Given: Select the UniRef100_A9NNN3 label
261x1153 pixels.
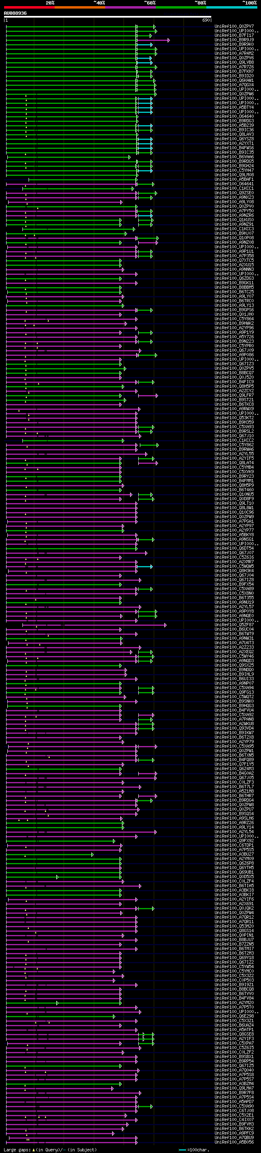Looking at the screenshot, I should (234, 269).
